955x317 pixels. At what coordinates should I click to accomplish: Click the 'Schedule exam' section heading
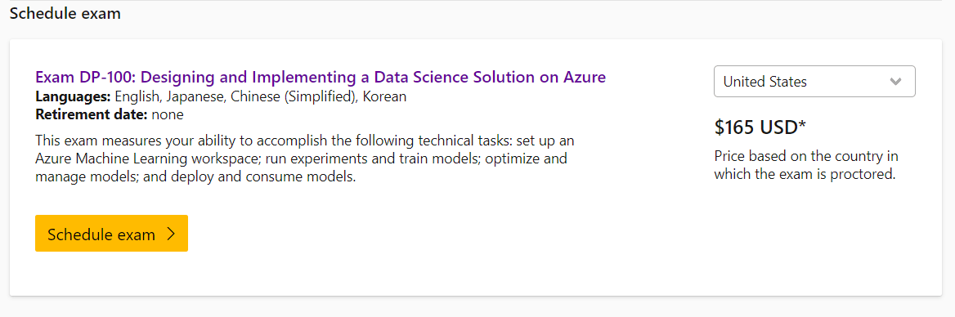click(x=65, y=13)
